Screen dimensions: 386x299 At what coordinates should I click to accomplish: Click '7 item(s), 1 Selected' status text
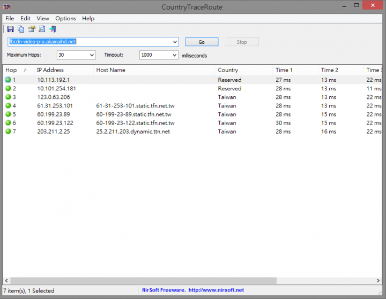pyautogui.click(x=29, y=290)
